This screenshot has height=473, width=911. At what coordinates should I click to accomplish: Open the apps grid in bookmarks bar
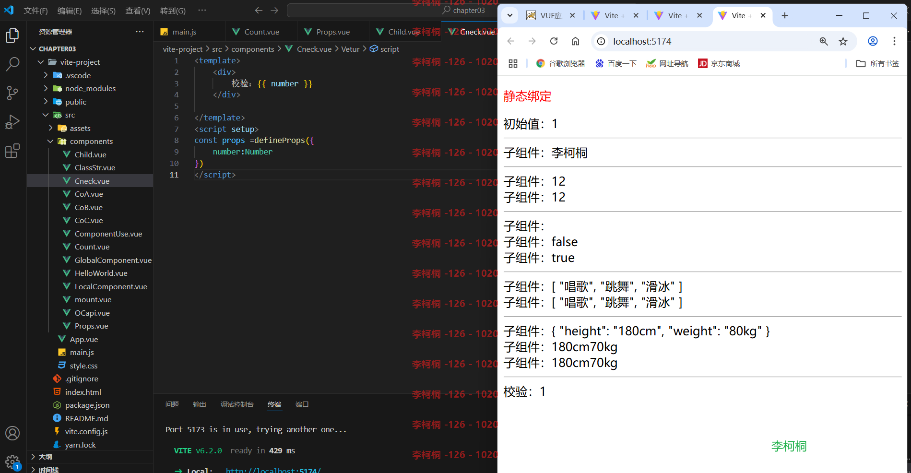click(513, 63)
